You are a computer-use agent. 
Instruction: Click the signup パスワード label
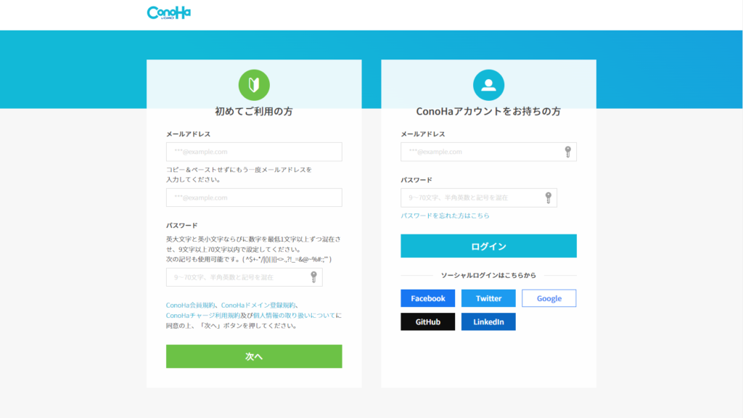click(x=182, y=226)
